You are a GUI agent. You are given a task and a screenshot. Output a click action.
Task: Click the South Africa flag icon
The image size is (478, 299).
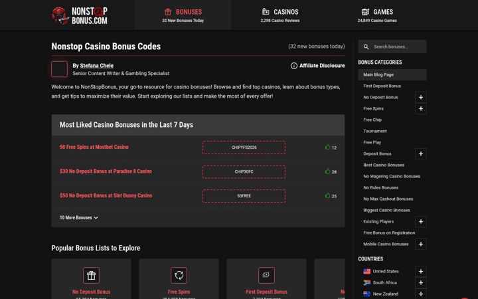[367, 282]
